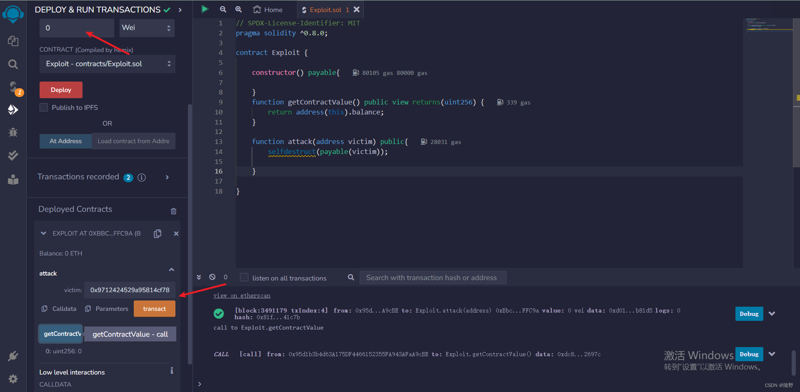Image resolution: width=800 pixels, height=392 pixels.
Task: Expand getContractValue call details in terminal
Action: pyautogui.click(x=772, y=354)
